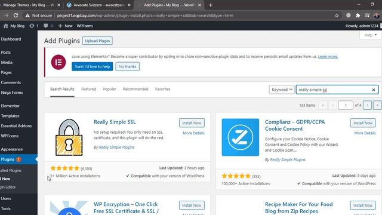Go to next results page arrow
Screen dimensions: 382x215
click(x=368, y=105)
